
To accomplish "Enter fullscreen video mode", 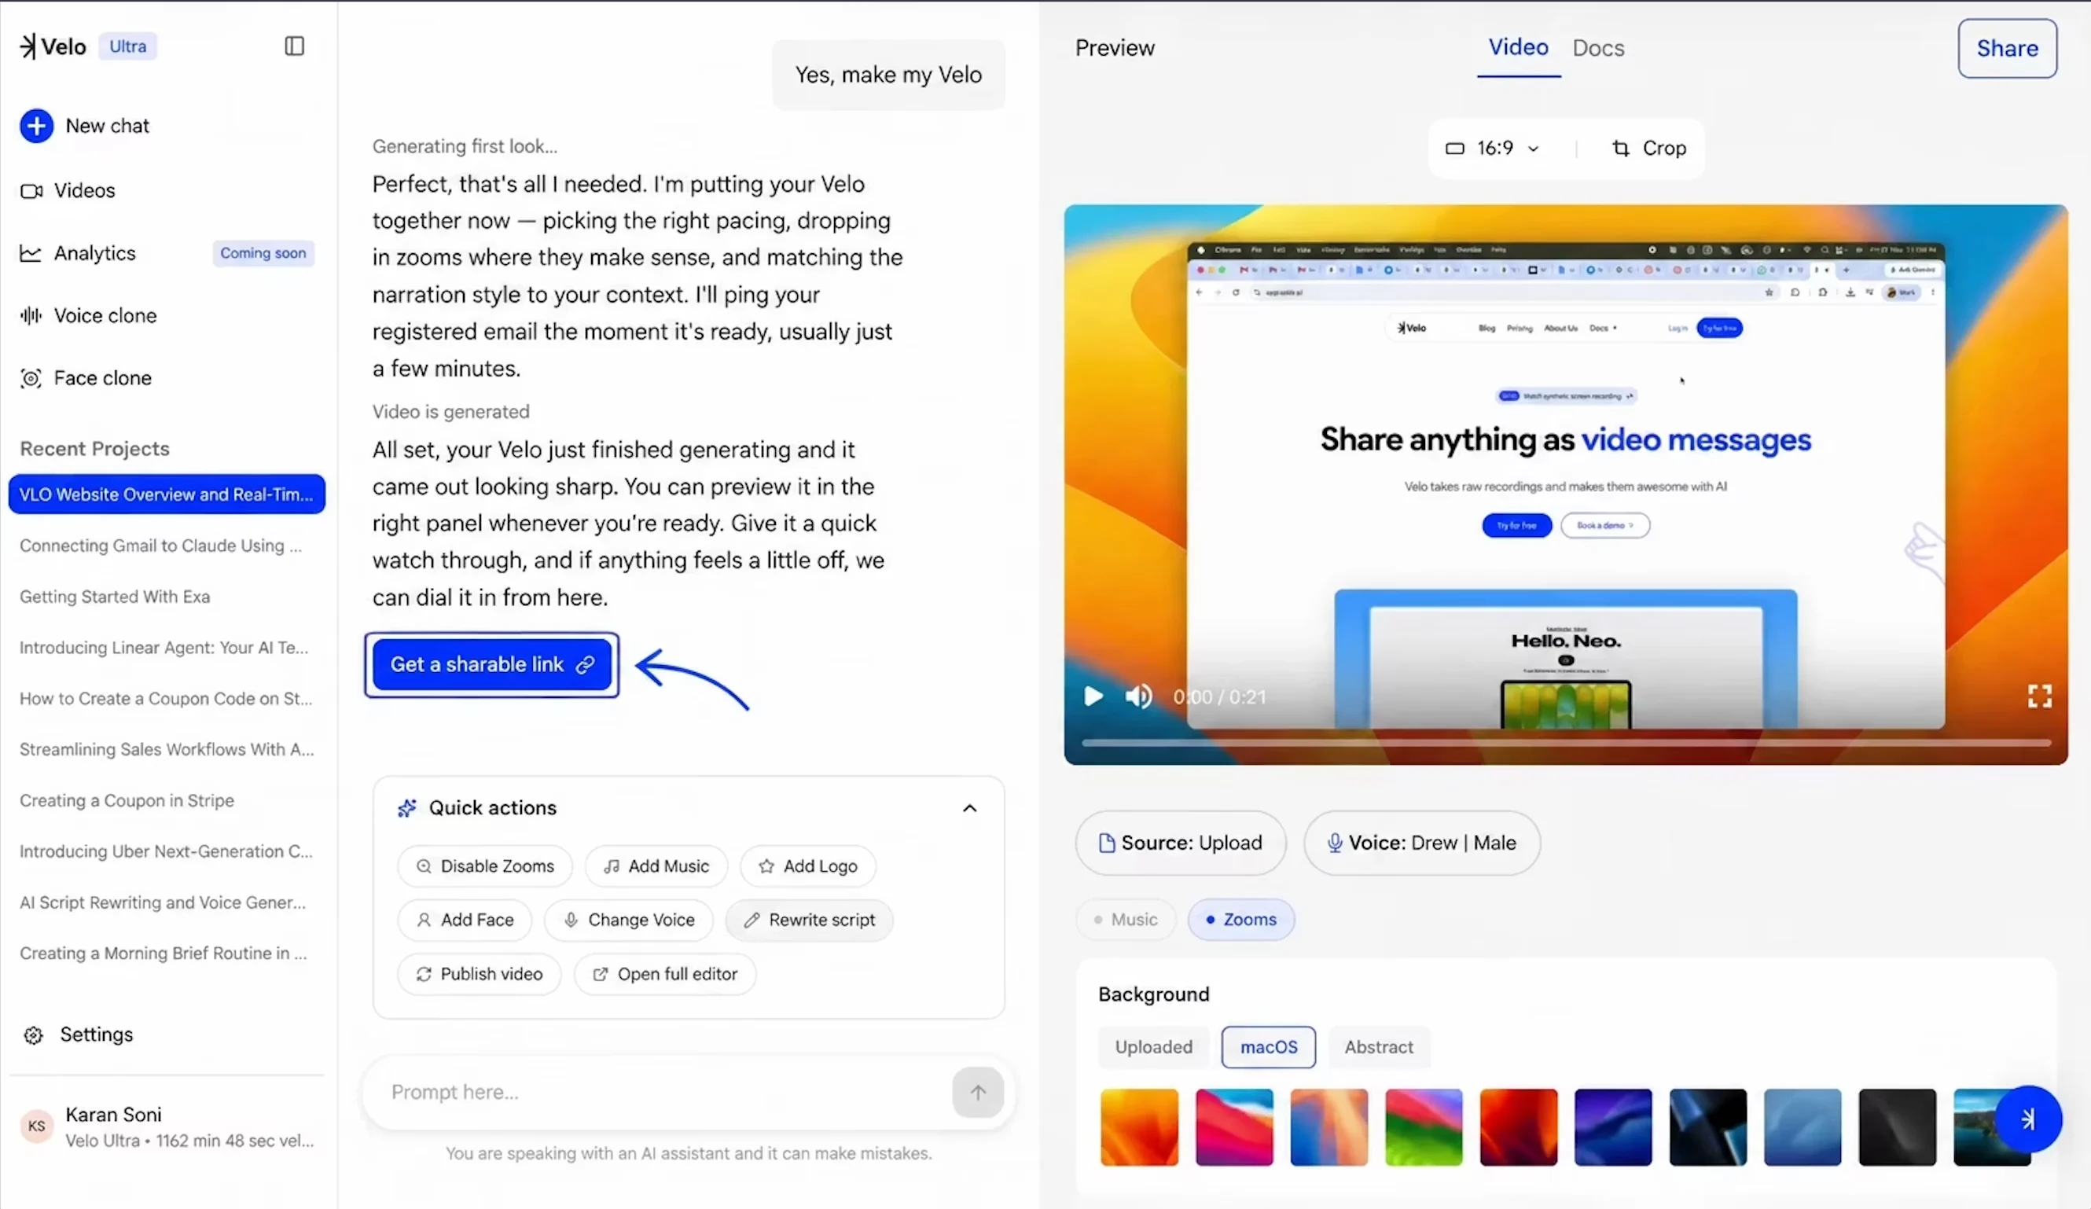I will tap(2040, 696).
